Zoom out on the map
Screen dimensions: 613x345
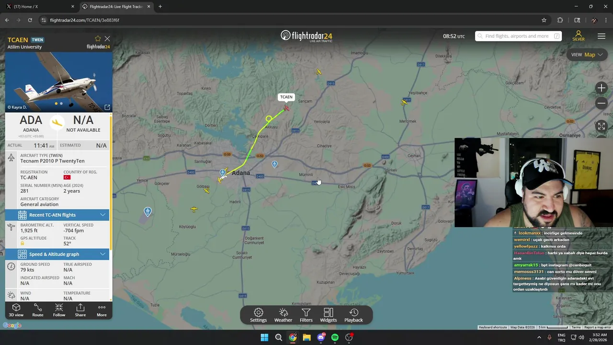coord(602,103)
